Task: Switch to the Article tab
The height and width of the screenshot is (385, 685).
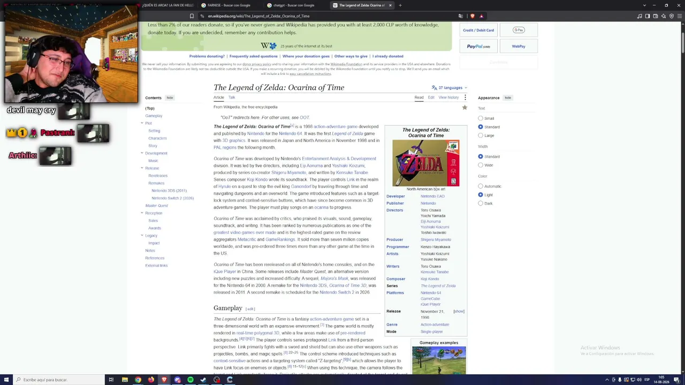Action: [x=218, y=97]
